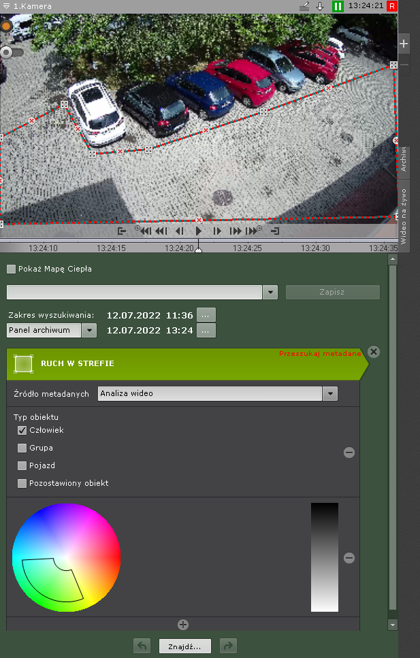Screen dimensions: 420x658
Task: Click the down arrow export icon
Action: 320,6
